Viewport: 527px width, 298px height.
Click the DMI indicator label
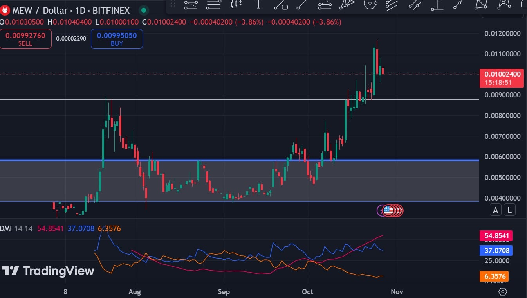[x=6, y=228]
